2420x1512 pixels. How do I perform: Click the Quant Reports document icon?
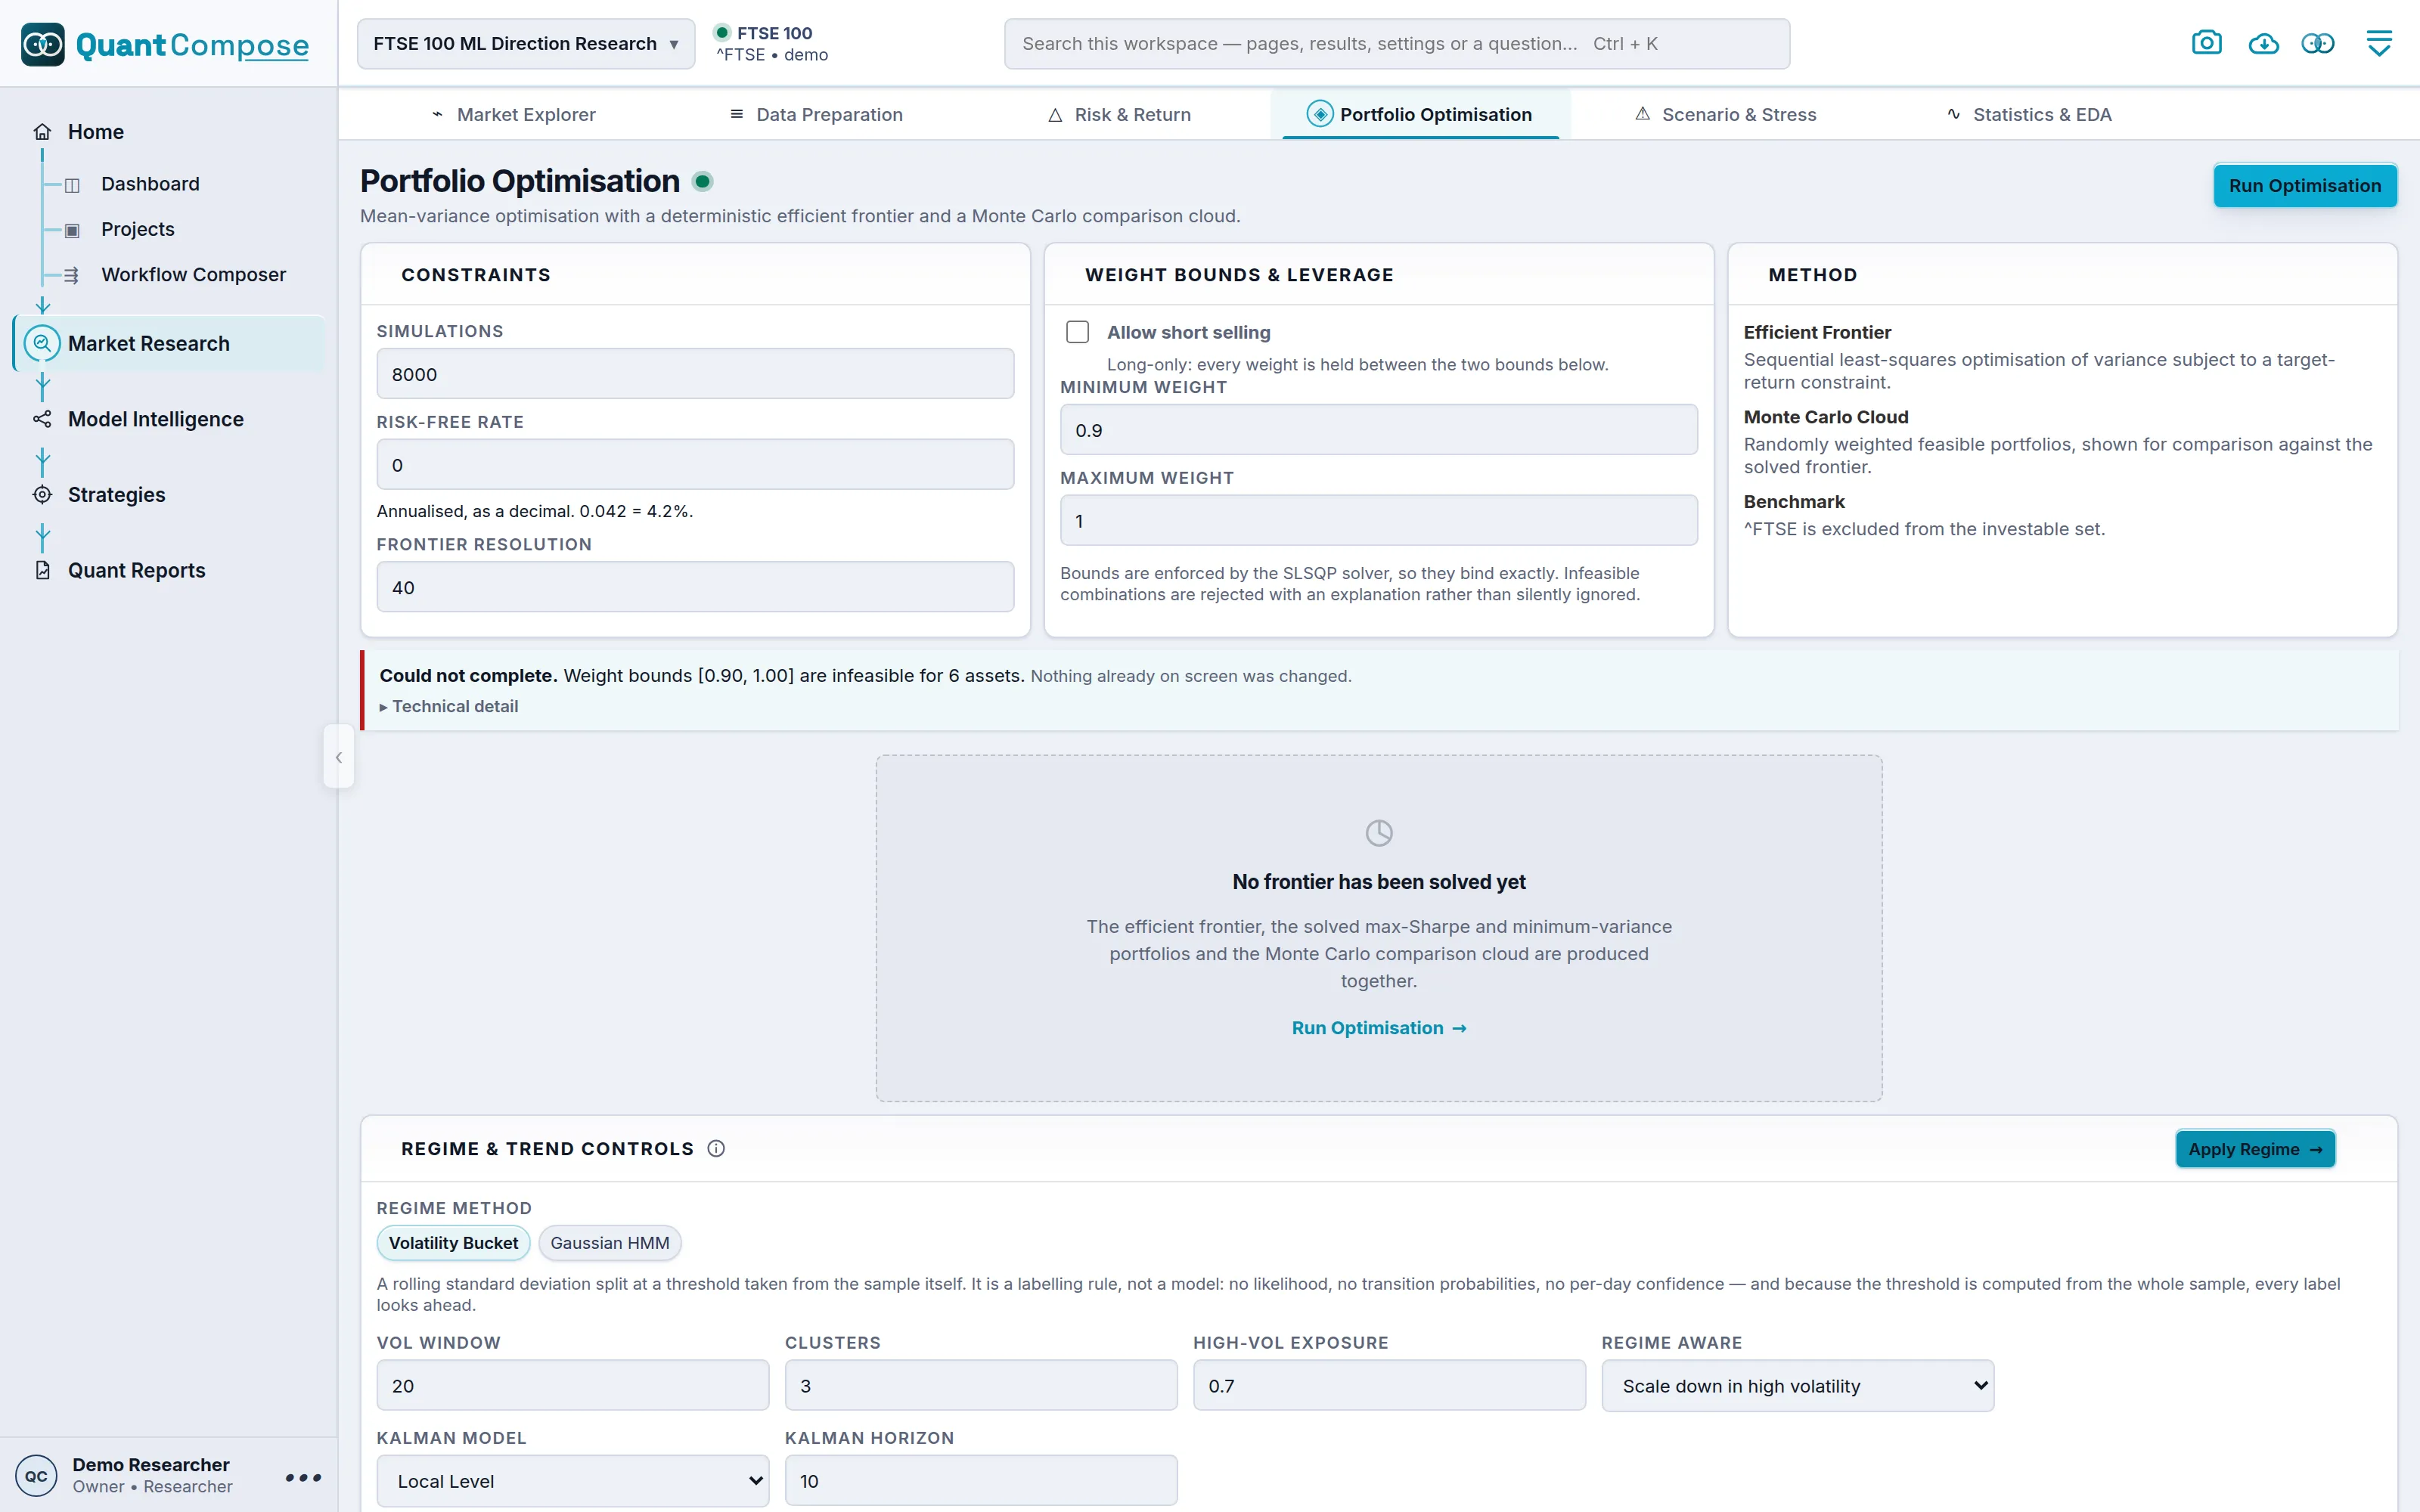[x=42, y=570]
